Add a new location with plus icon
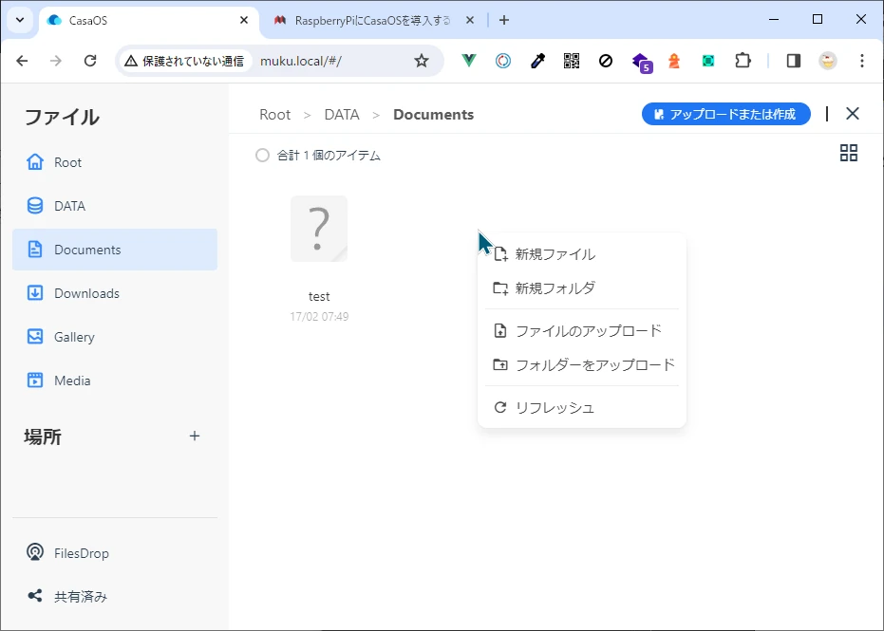Viewport: 884px width, 631px height. (195, 436)
